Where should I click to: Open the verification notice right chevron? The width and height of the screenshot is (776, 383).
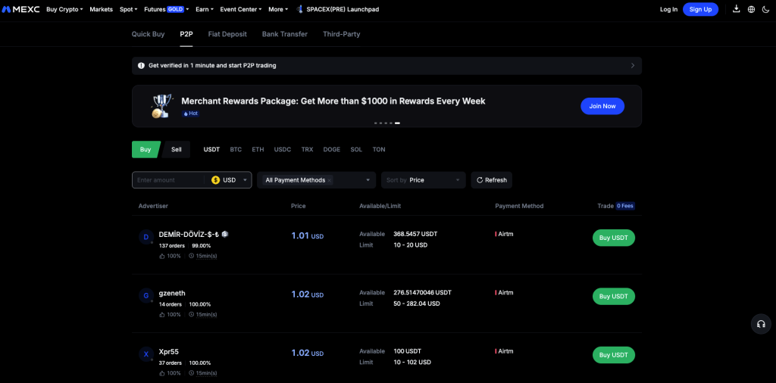[633, 65]
